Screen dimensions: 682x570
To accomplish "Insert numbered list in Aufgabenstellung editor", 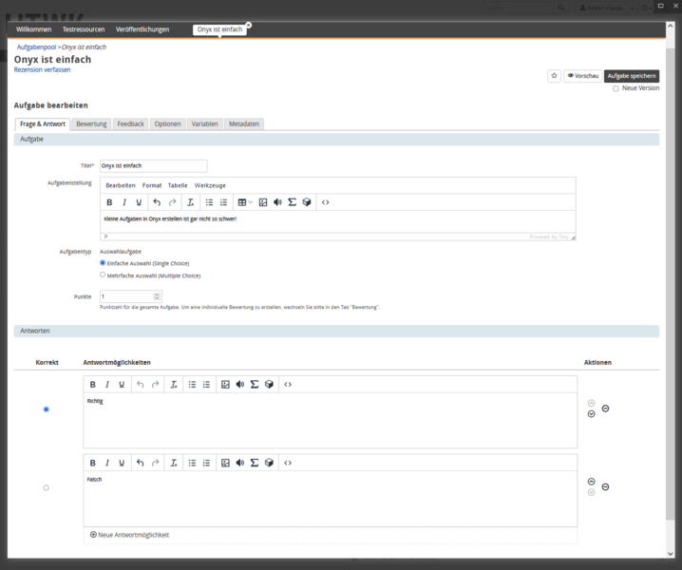I will 223,202.
